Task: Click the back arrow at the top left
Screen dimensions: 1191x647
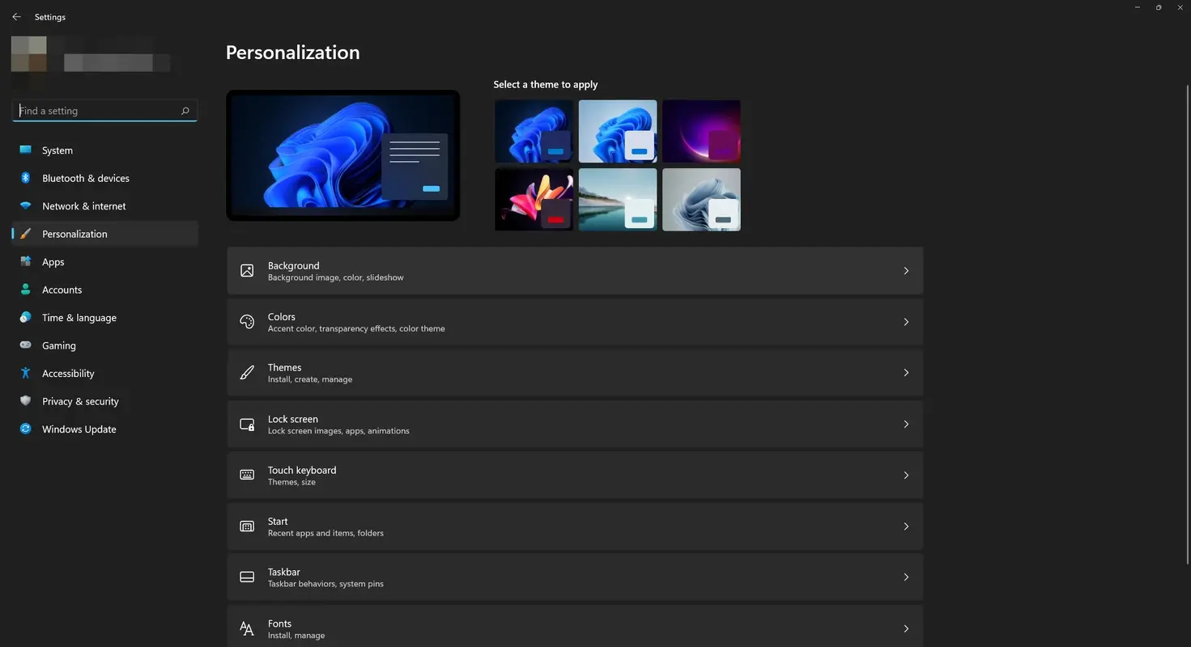Action: pyautogui.click(x=15, y=16)
